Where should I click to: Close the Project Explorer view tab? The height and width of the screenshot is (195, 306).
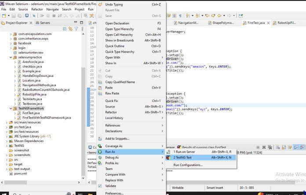(x=31, y=23)
